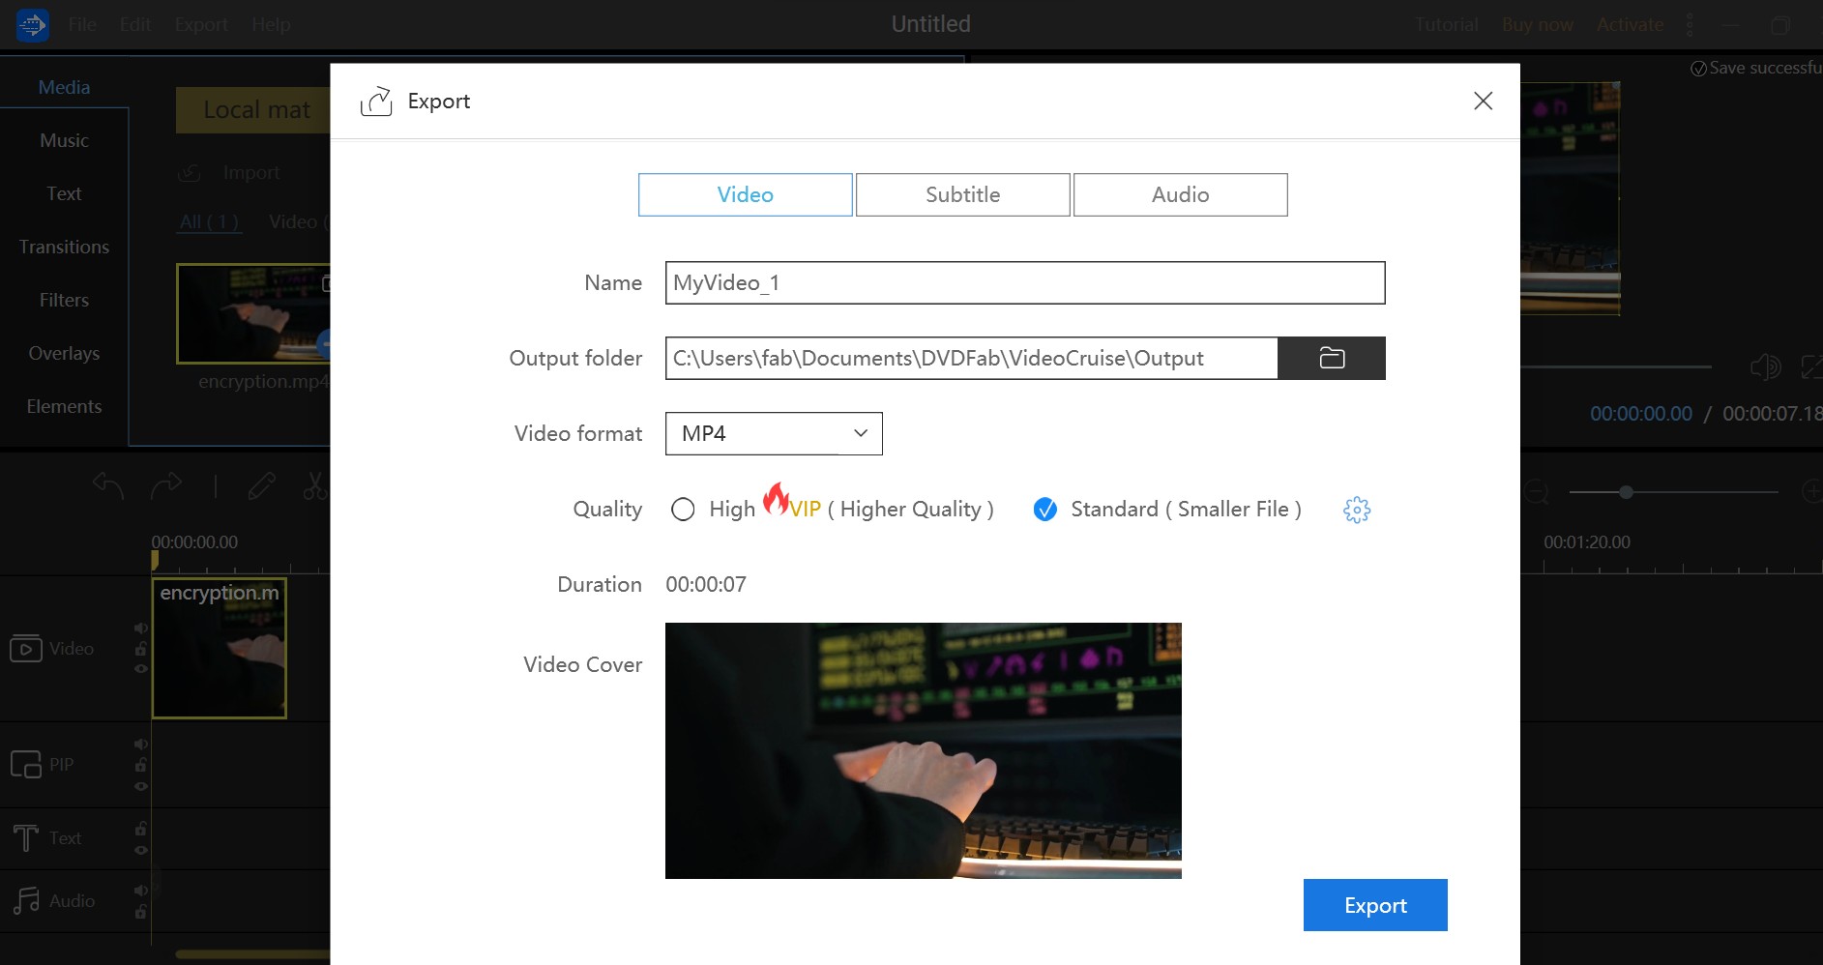Open the Media sidebar tab

pos(64,87)
